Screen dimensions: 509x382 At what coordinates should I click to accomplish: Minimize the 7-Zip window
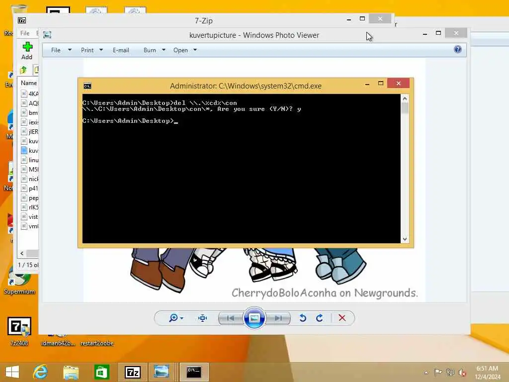pyautogui.click(x=349, y=19)
